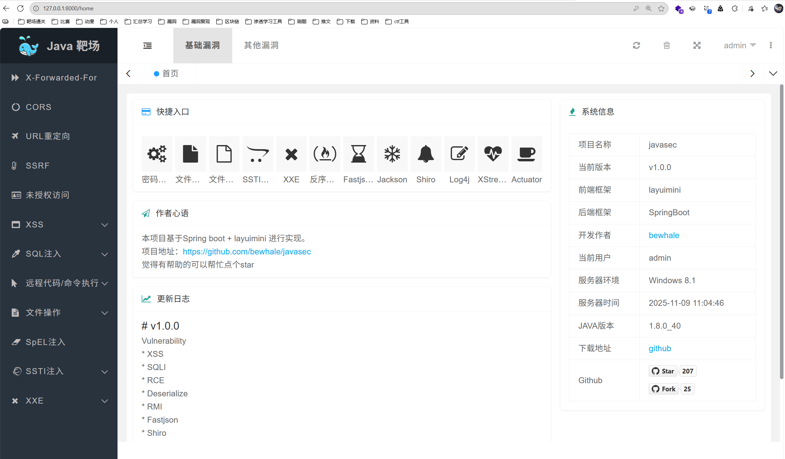Click the page vertical scrollbar
Image resolution: width=785 pixels, height=459 pixels.
coord(782,232)
